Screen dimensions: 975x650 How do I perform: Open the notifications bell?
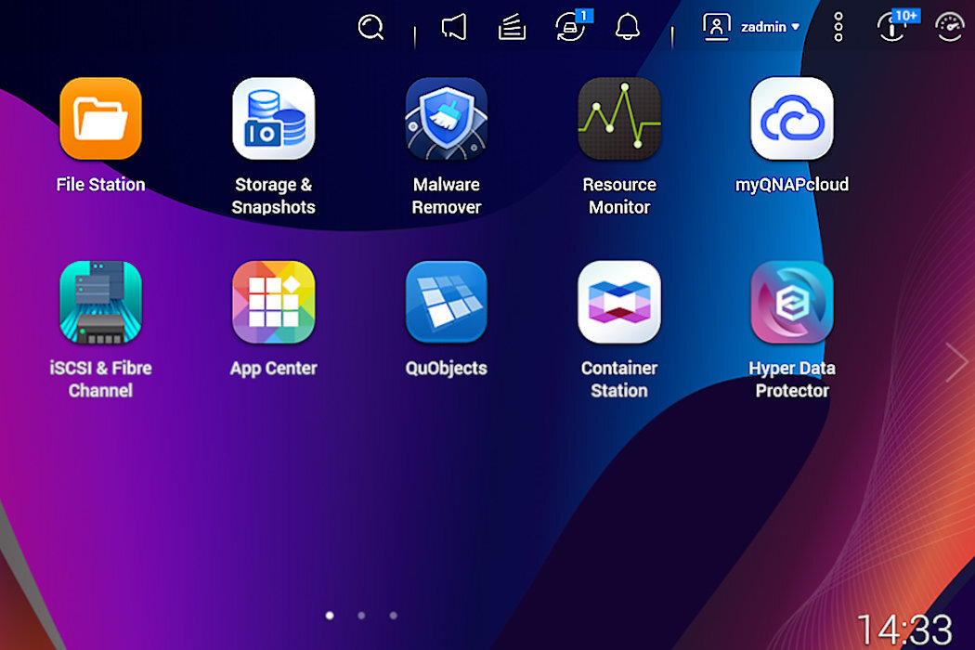tap(628, 27)
